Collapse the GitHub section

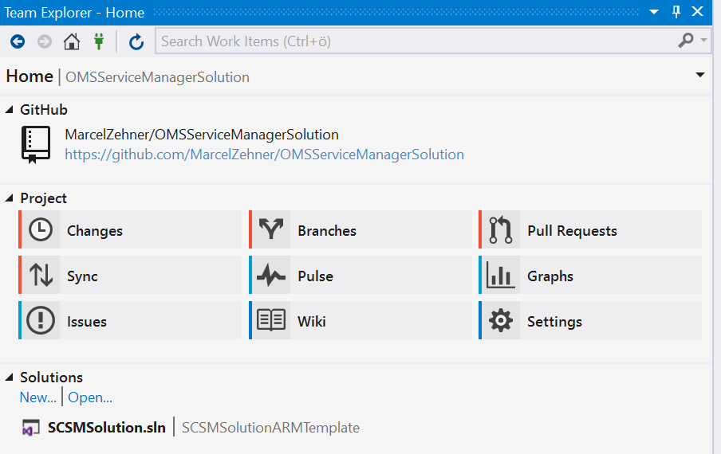(10, 110)
